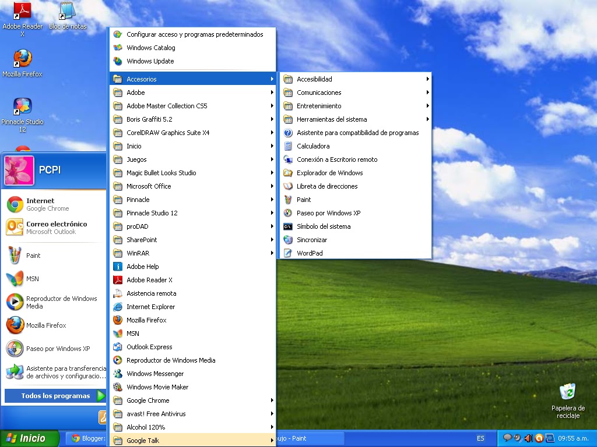Screen dimensions: 597x447
Task: Click volume speaker icon in system tray
Action: (x=528, y=438)
